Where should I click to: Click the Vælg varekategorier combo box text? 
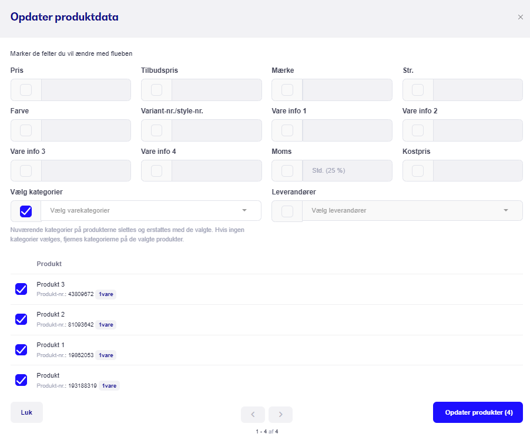pyautogui.click(x=80, y=210)
